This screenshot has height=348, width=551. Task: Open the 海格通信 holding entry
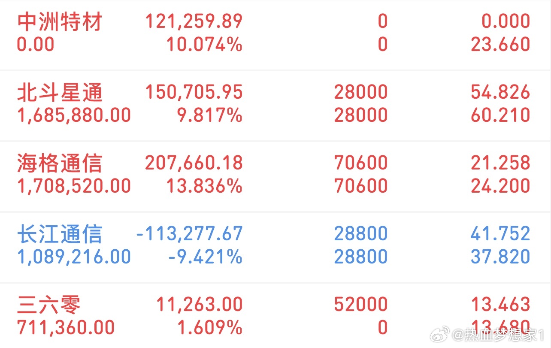point(275,175)
